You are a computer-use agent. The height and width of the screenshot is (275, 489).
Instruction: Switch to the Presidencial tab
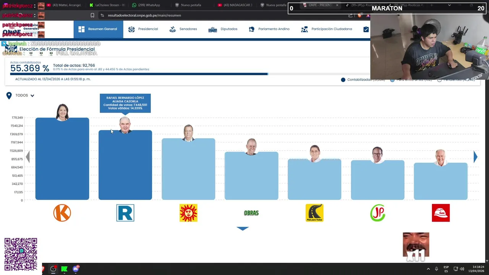pyautogui.click(x=143, y=29)
